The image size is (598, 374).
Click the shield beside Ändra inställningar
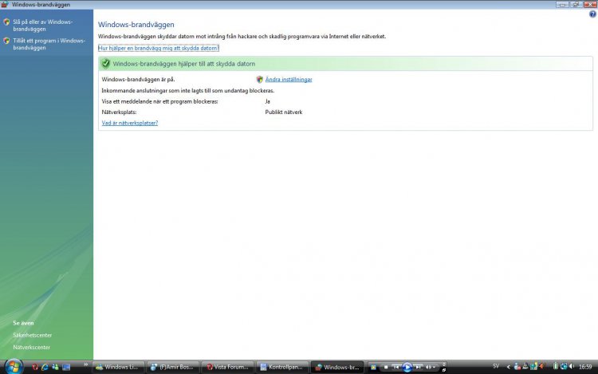(260, 79)
